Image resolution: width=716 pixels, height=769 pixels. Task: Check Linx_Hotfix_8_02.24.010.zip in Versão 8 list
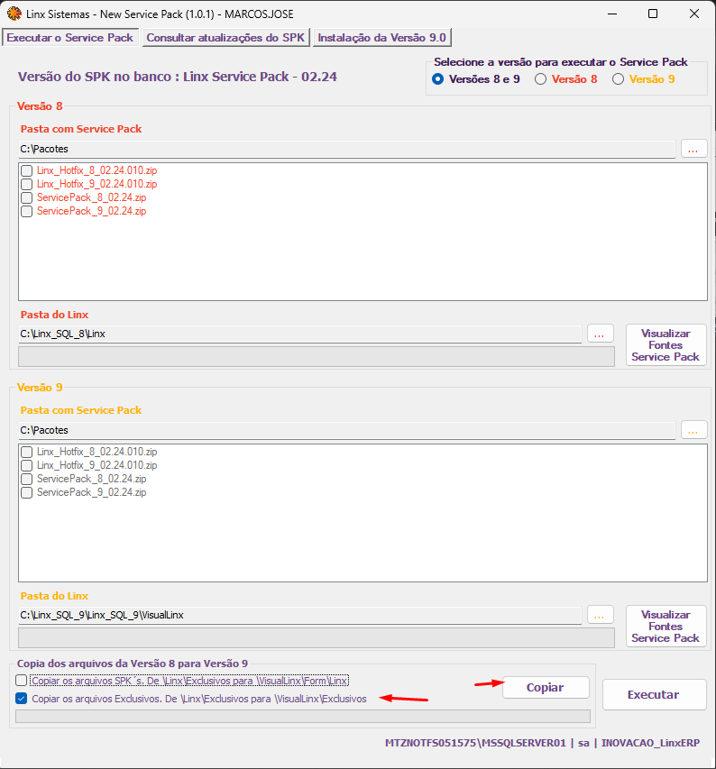(x=26, y=170)
